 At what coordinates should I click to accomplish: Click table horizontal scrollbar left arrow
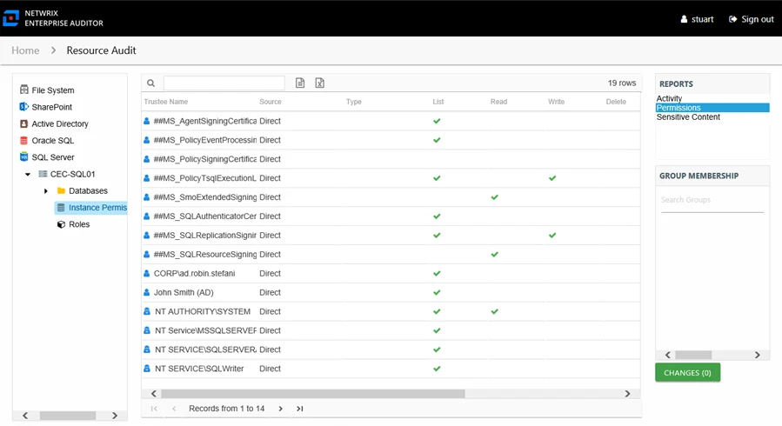pyautogui.click(x=154, y=394)
